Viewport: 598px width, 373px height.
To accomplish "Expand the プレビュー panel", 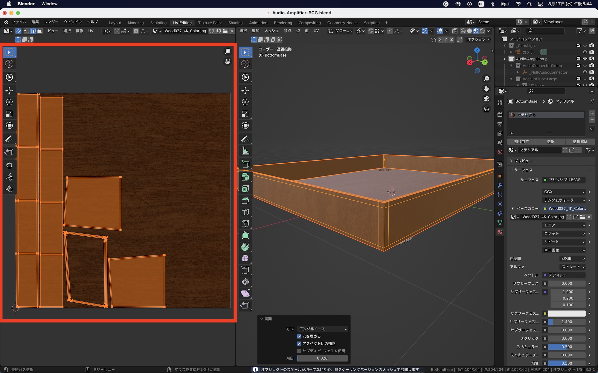I will (523, 161).
